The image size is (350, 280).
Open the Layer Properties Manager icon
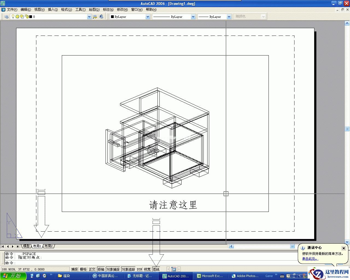7,17
